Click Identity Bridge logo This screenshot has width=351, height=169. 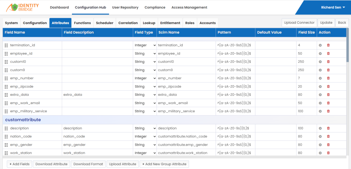click(22, 8)
